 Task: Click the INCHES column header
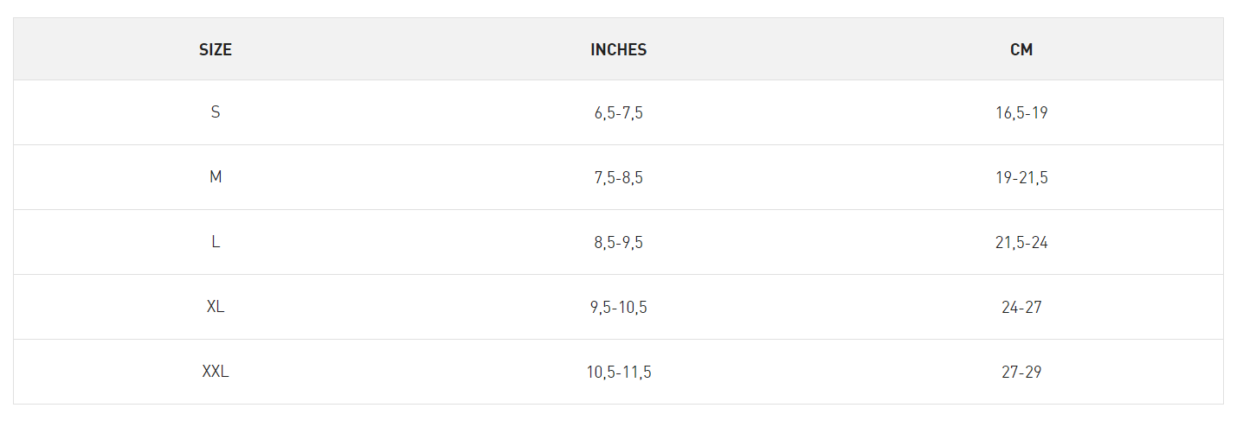coord(618,50)
